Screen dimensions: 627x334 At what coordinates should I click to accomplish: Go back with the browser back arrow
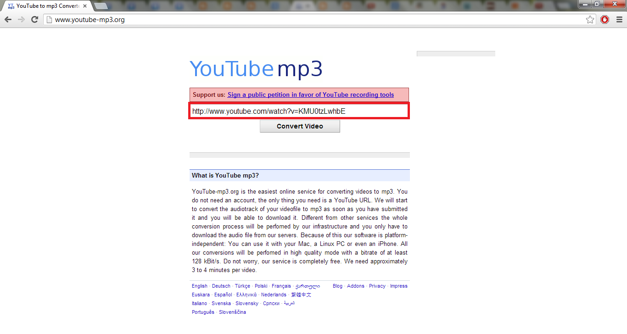(8, 20)
